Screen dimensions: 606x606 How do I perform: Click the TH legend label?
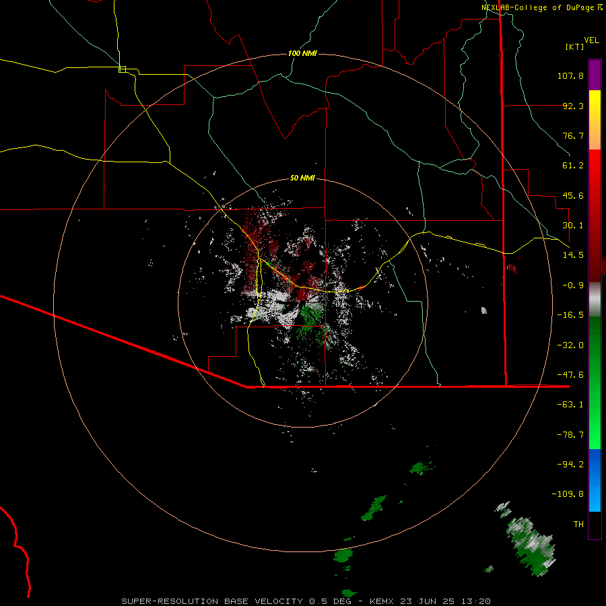coord(578,525)
